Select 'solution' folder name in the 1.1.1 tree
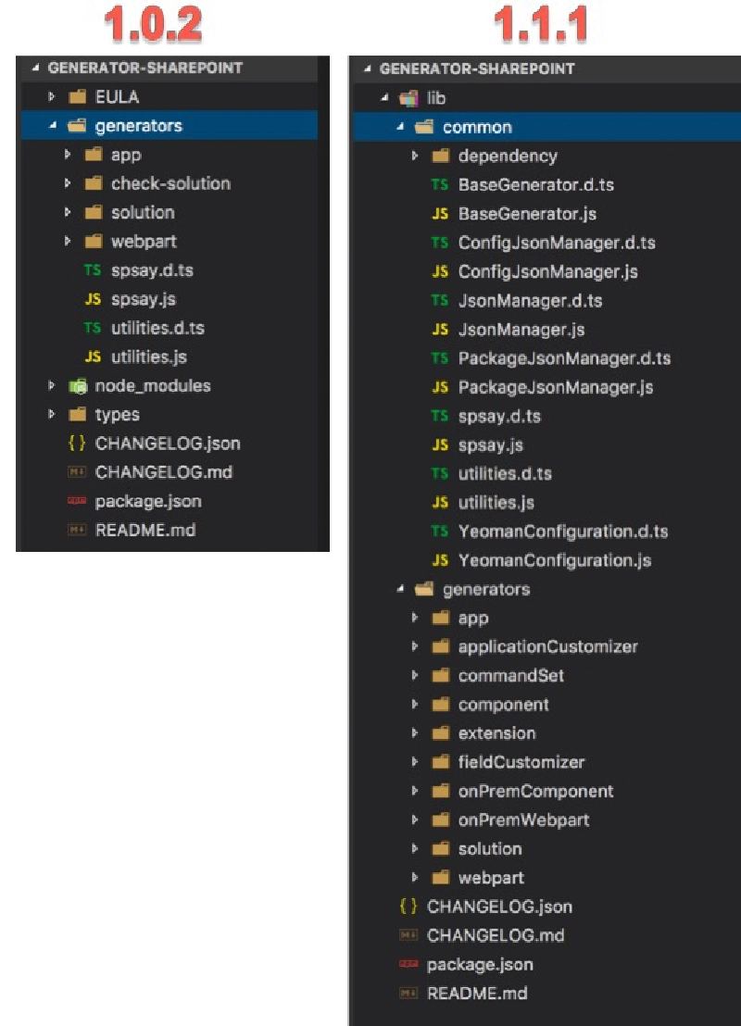Viewport: 741px width, 1026px height. point(490,849)
